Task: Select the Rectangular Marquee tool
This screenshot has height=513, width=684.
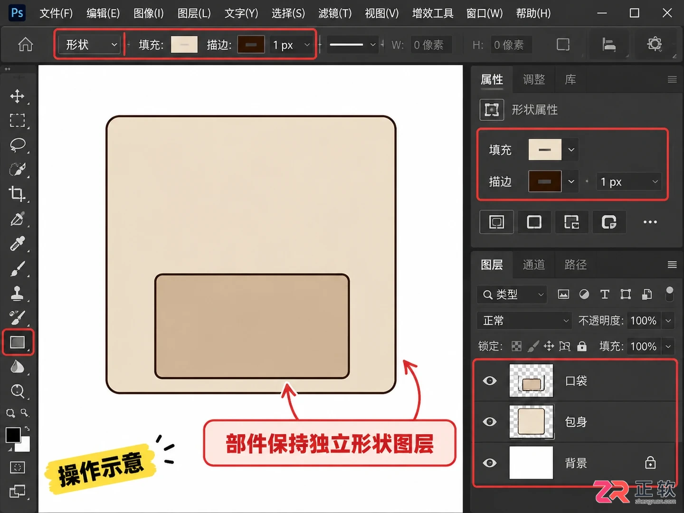Action: pos(18,120)
